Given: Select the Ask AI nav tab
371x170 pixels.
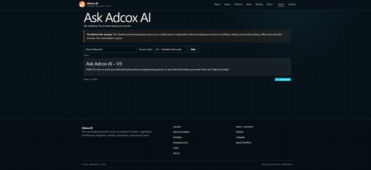Looking at the screenshot, I should pos(281,4).
